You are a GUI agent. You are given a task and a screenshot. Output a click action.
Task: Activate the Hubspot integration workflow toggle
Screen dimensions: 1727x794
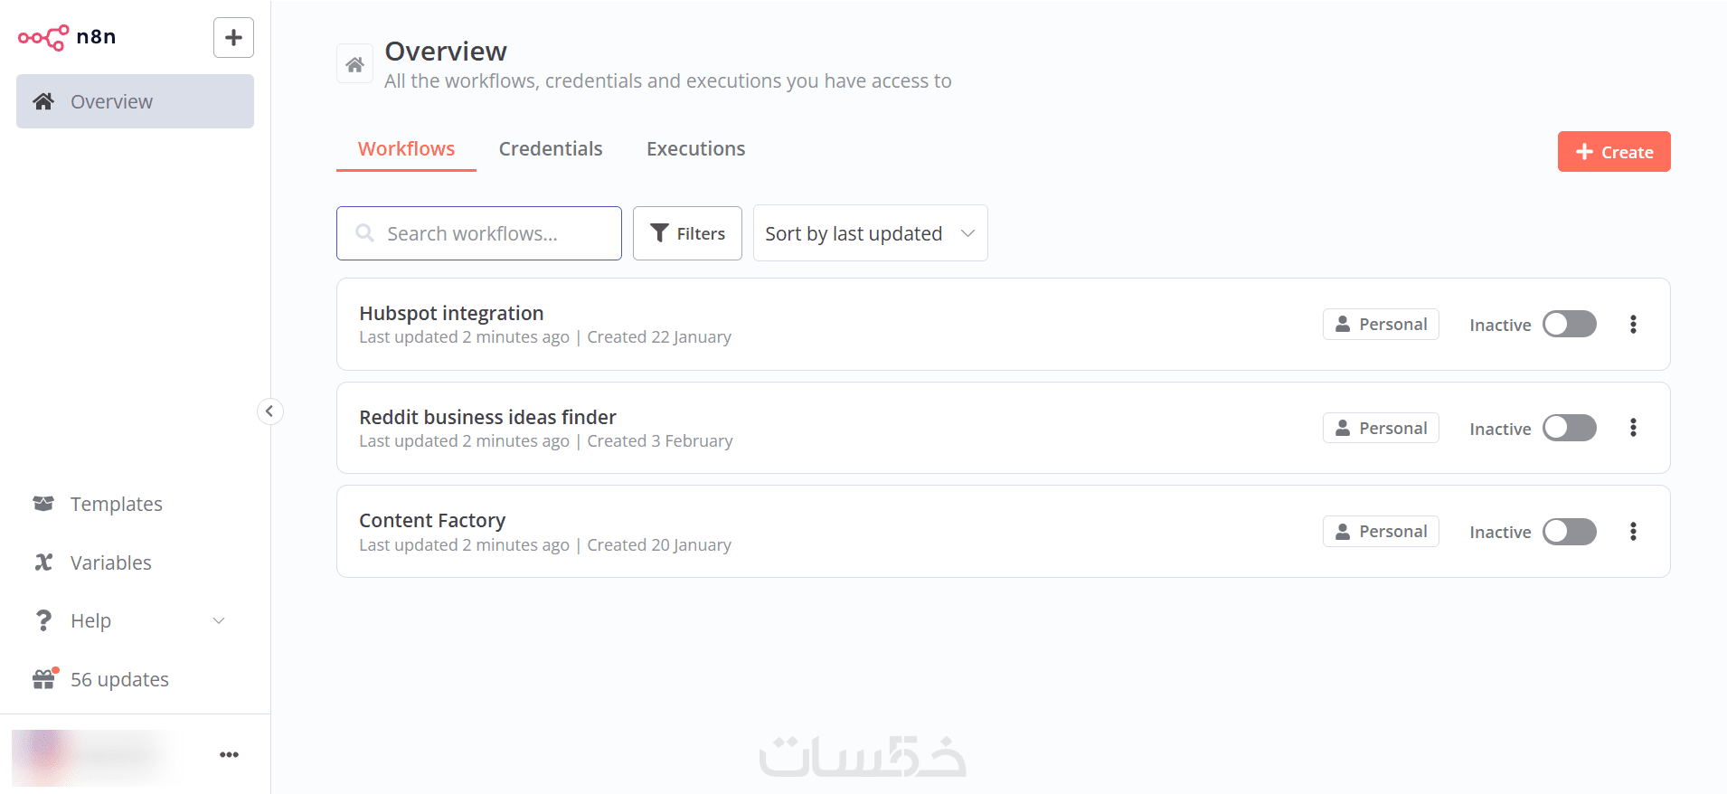coord(1569,325)
